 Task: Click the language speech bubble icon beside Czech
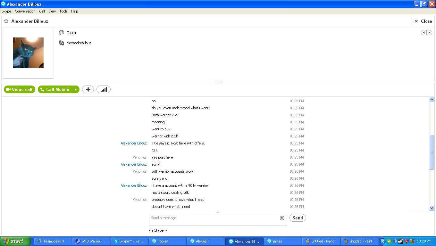pos(62,33)
